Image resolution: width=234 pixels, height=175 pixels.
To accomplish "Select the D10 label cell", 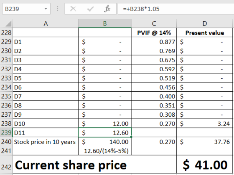I will (x=46, y=123).
